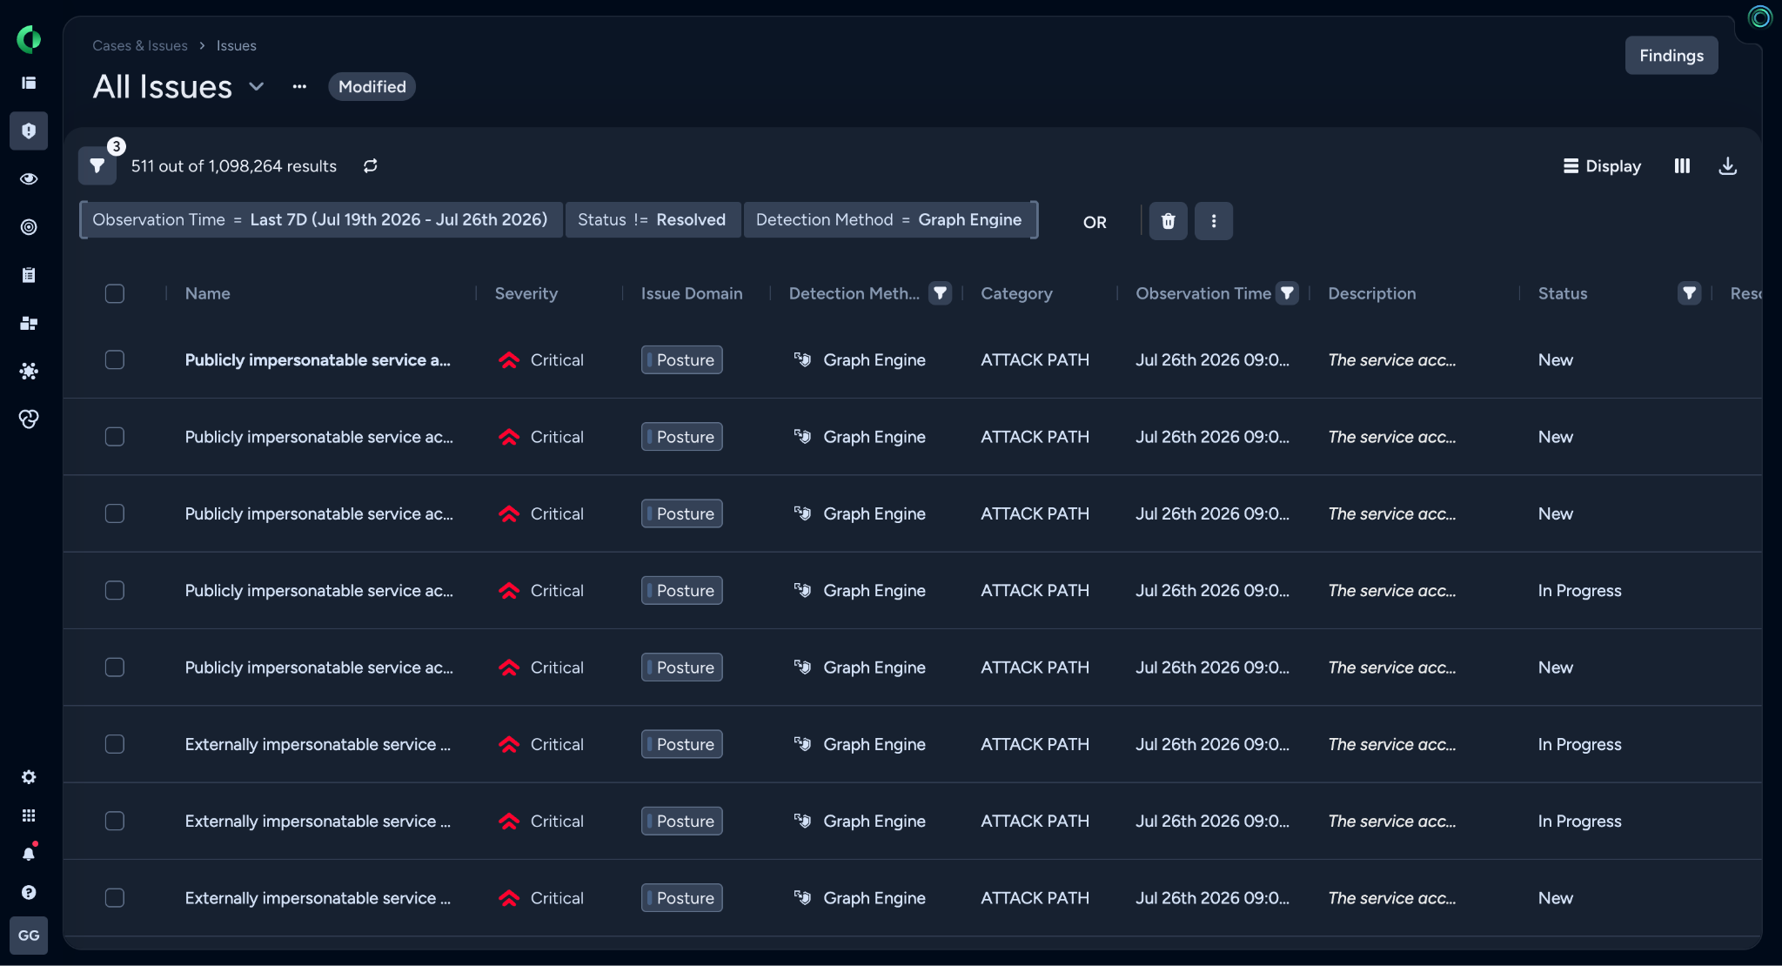Click the Issues breadcrumb
1782x966 pixels.
[237, 45]
